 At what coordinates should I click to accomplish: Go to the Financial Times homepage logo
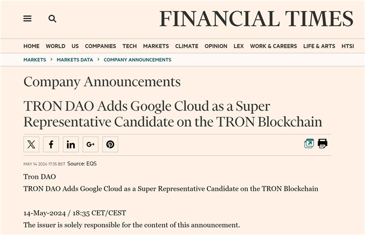pyautogui.click(x=256, y=19)
